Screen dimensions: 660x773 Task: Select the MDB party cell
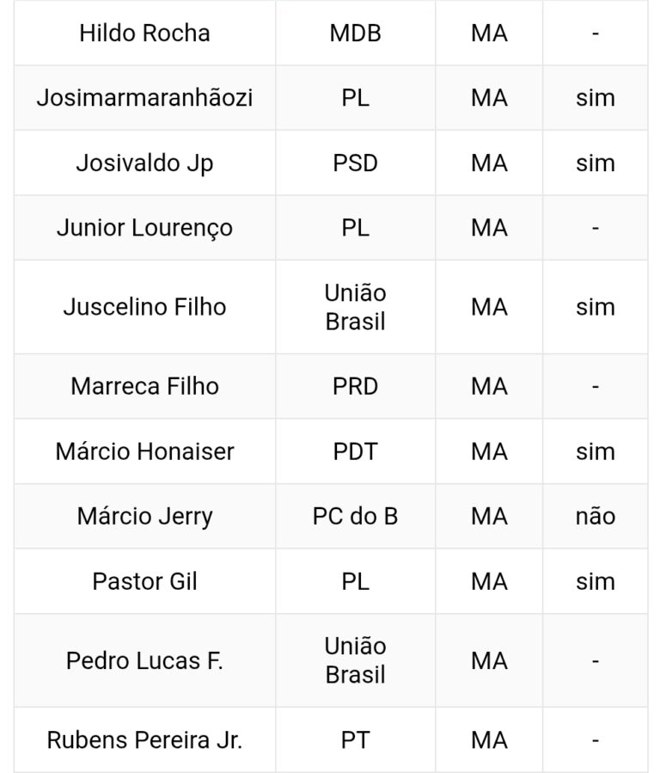(355, 34)
